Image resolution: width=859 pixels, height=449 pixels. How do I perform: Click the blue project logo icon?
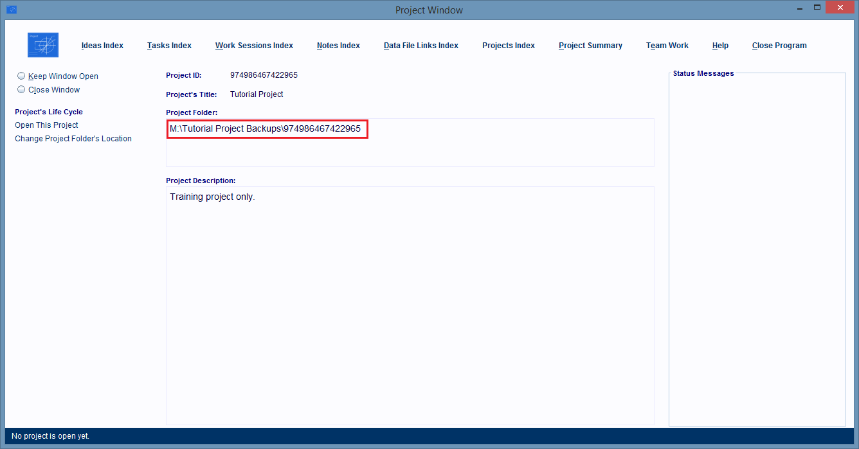[43, 45]
